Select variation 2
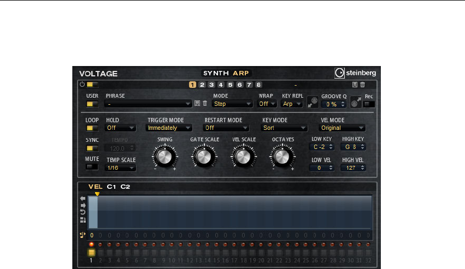 (x=202, y=85)
